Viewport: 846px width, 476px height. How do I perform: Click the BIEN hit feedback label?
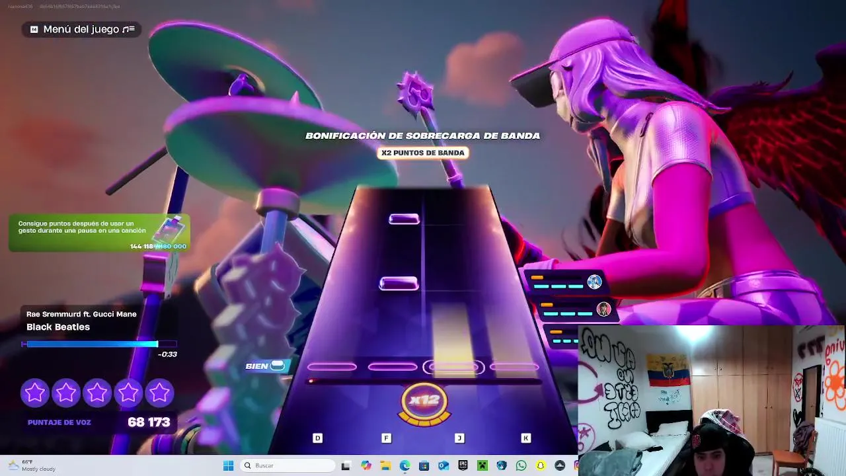[256, 366]
